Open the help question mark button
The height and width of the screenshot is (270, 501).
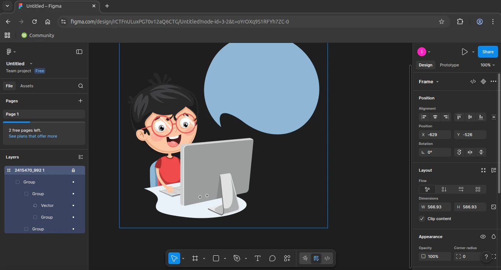click(x=486, y=257)
